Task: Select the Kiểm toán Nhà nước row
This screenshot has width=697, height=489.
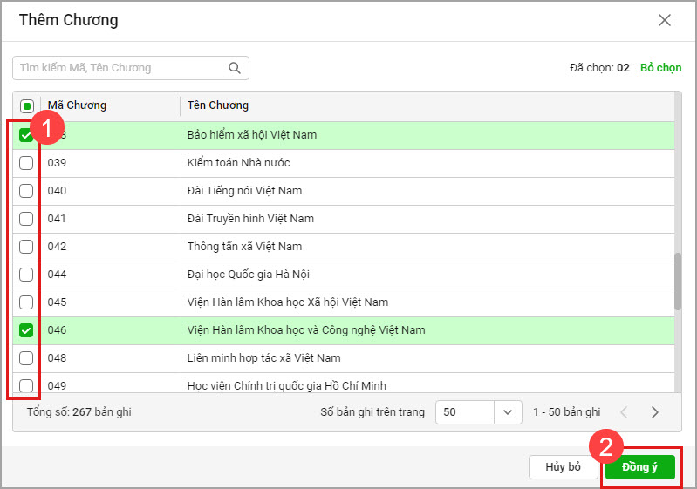Action: coord(238,163)
